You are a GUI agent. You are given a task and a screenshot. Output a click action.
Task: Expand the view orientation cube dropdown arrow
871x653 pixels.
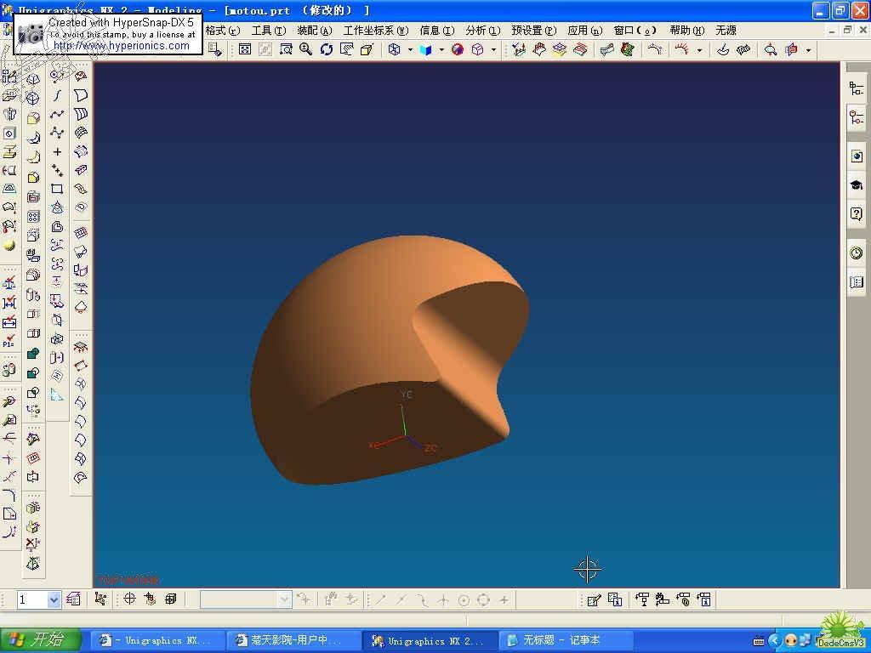pyautogui.click(x=409, y=50)
